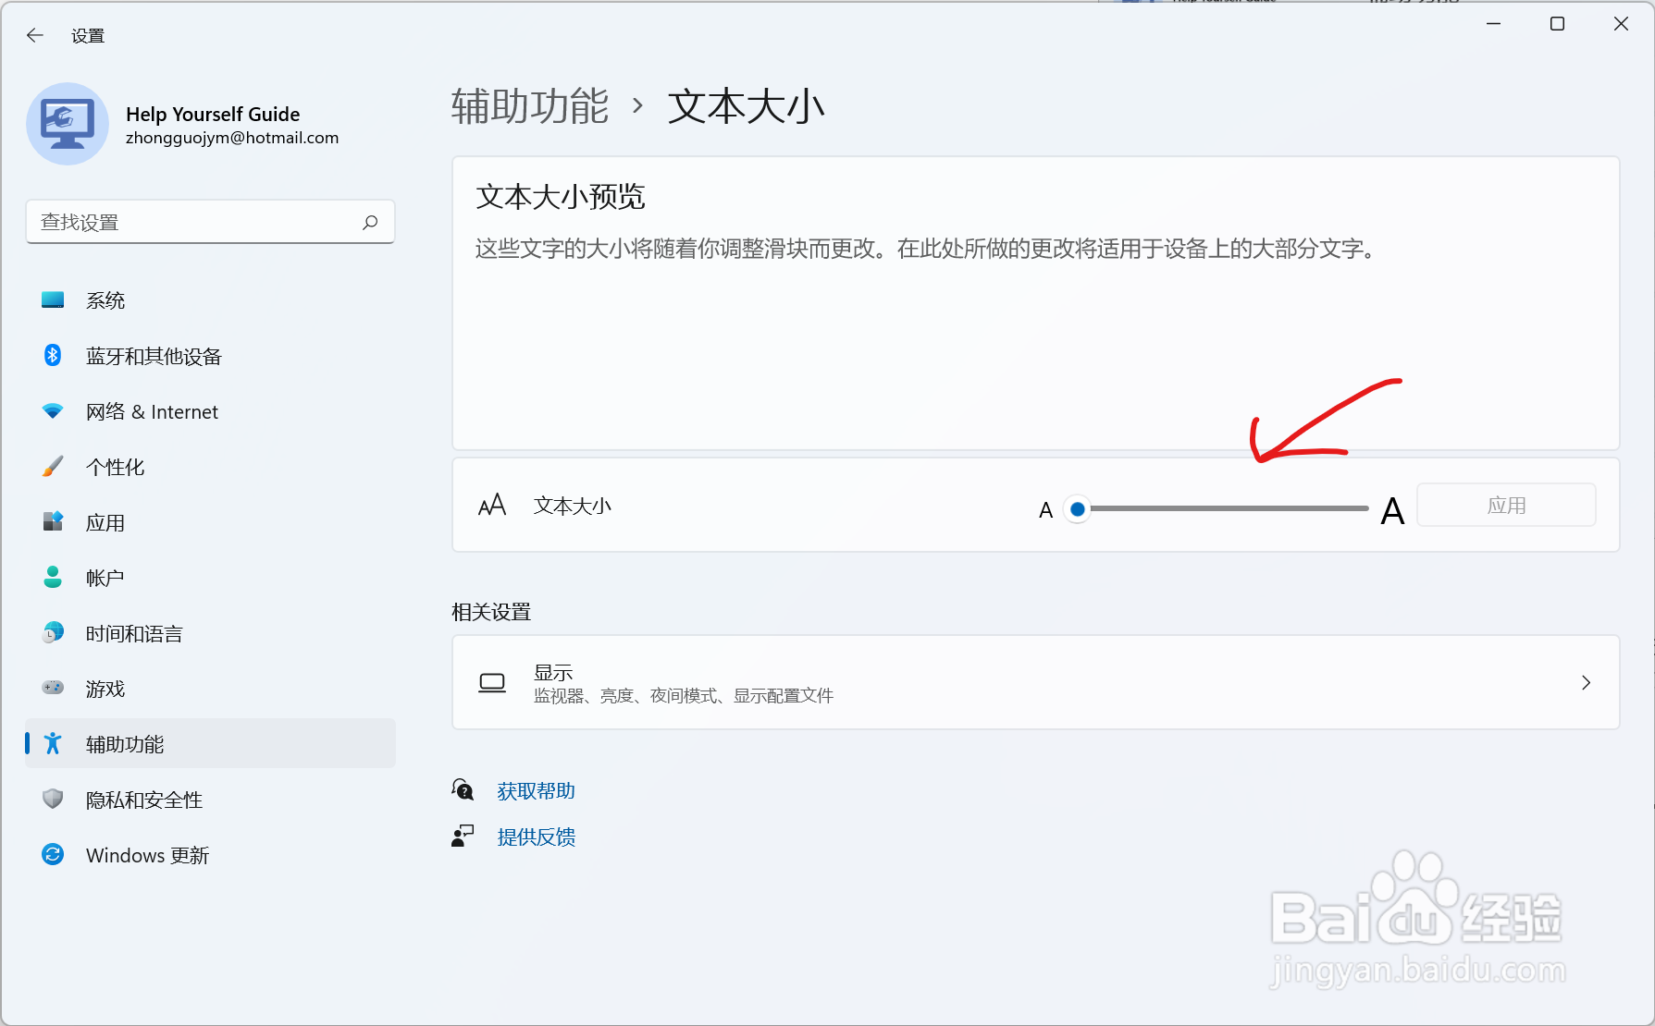Viewport: 1655px width, 1026px height.
Task: Select 游戏 settings category
Action: [x=210, y=688]
